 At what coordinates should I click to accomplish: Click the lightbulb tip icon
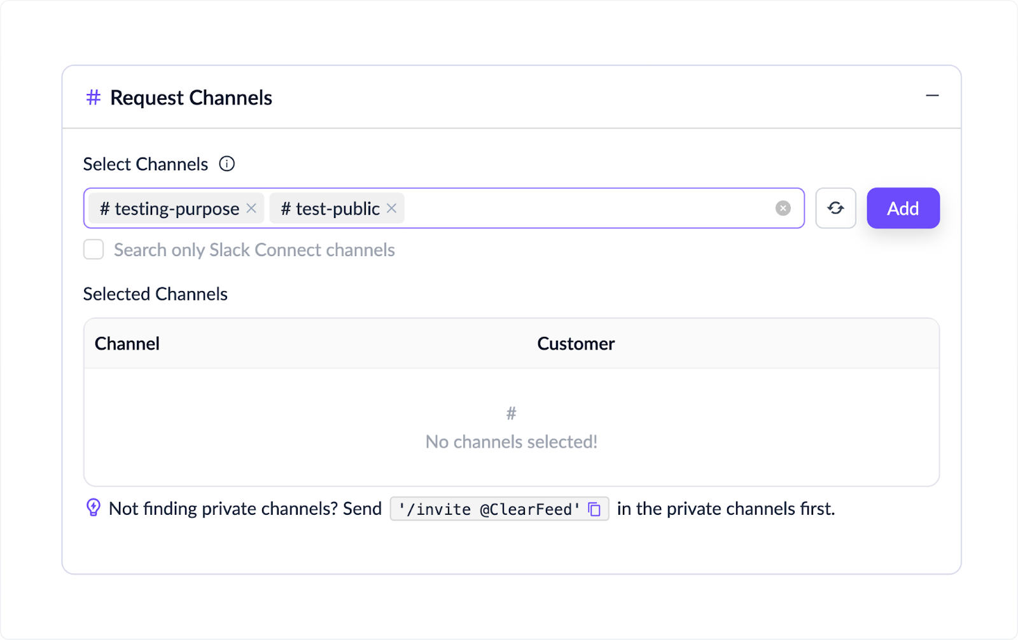93,508
